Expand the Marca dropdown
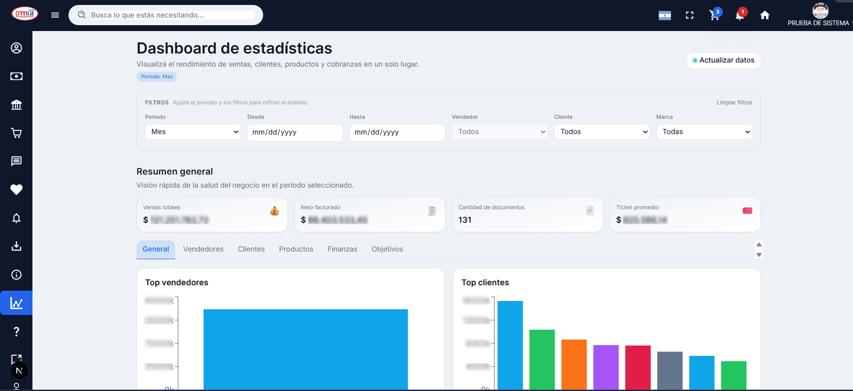The width and height of the screenshot is (853, 391). point(704,132)
